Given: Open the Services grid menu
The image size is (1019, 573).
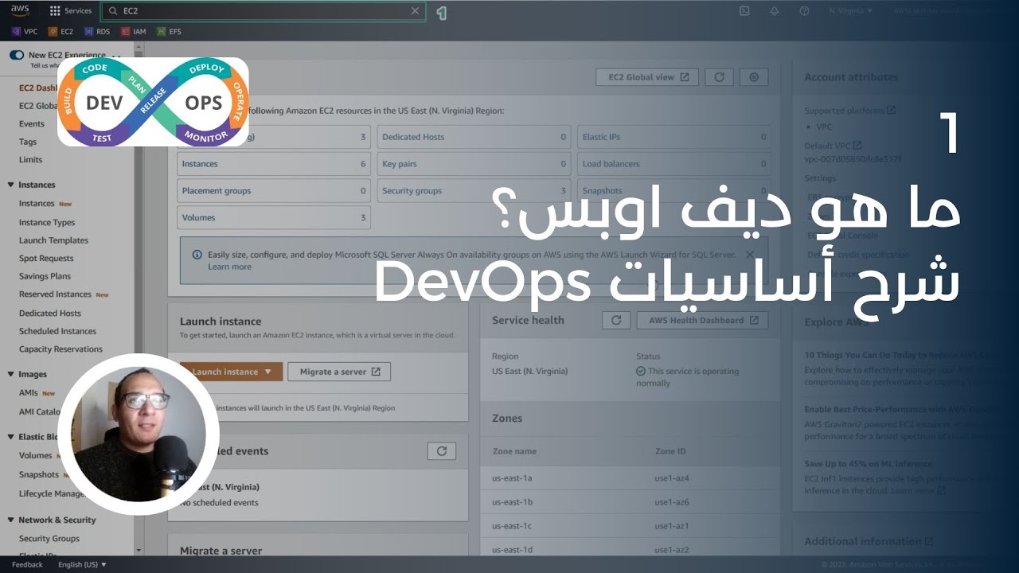Looking at the screenshot, I should coord(71,11).
